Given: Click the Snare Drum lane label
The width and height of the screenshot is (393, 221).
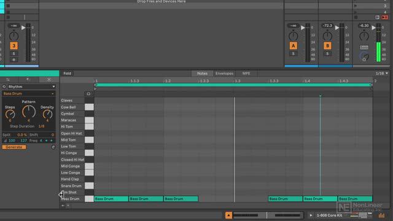Looking at the screenshot, I should 71,186.
